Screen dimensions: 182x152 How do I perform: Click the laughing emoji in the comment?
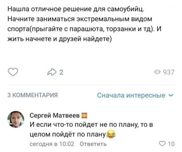pyautogui.click(x=112, y=135)
